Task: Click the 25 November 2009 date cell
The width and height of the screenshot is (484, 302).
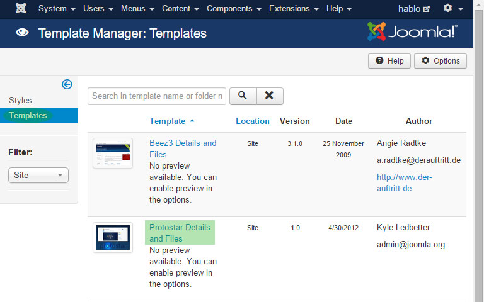Action: [343, 149]
